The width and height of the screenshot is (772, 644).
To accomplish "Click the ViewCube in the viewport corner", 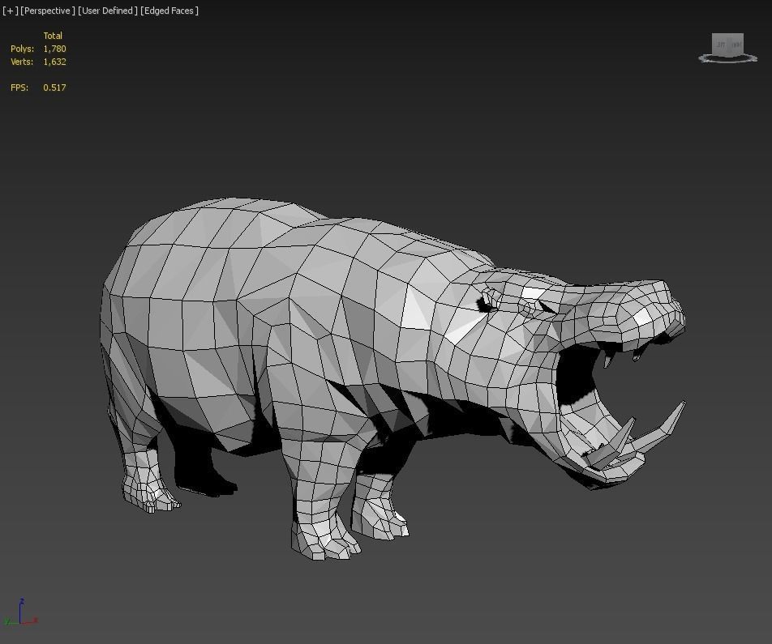I will click(x=727, y=45).
